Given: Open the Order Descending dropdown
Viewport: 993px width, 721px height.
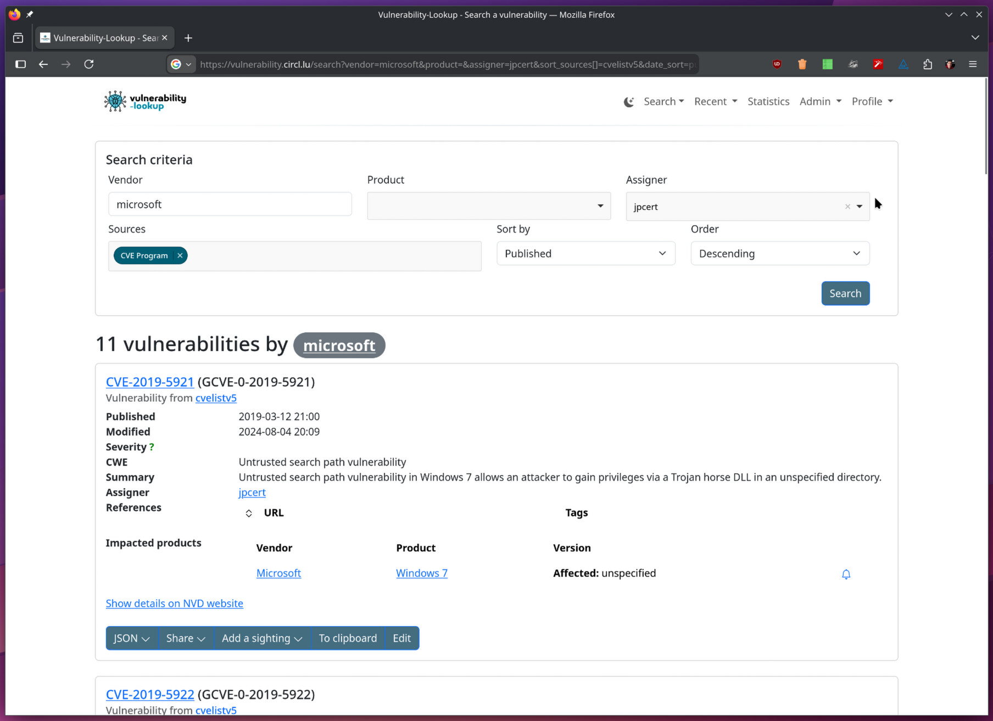Looking at the screenshot, I should (779, 253).
